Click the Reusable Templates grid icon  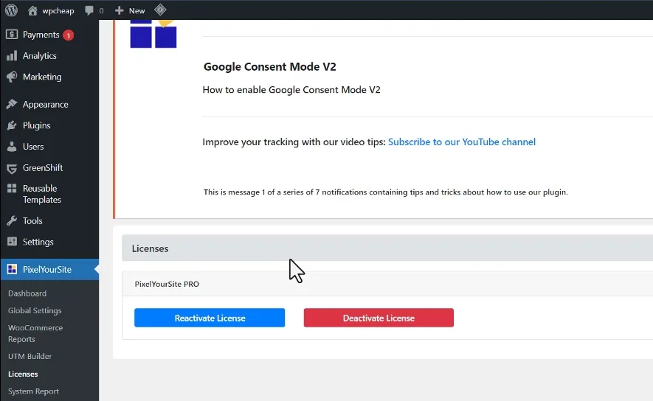[12, 189]
